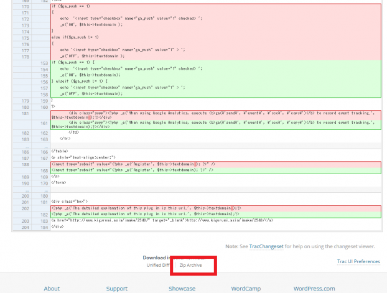
Task: Select the removed 'detailed explanation' php line
Action: click(146, 208)
